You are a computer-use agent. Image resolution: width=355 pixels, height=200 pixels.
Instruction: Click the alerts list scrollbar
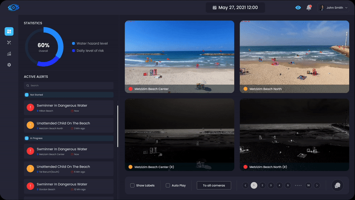(x=118, y=126)
